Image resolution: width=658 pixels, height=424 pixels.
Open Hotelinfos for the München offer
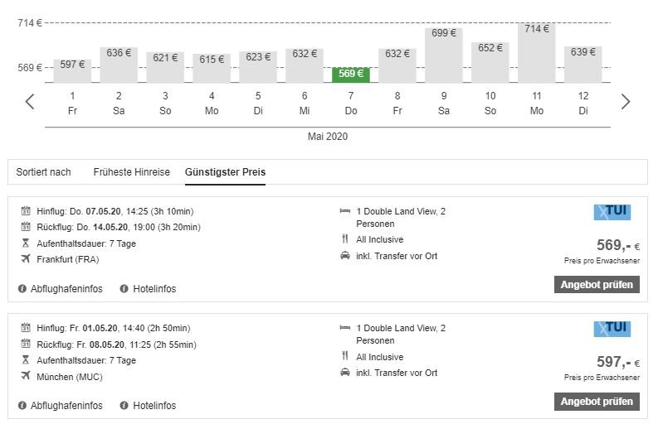pos(154,406)
